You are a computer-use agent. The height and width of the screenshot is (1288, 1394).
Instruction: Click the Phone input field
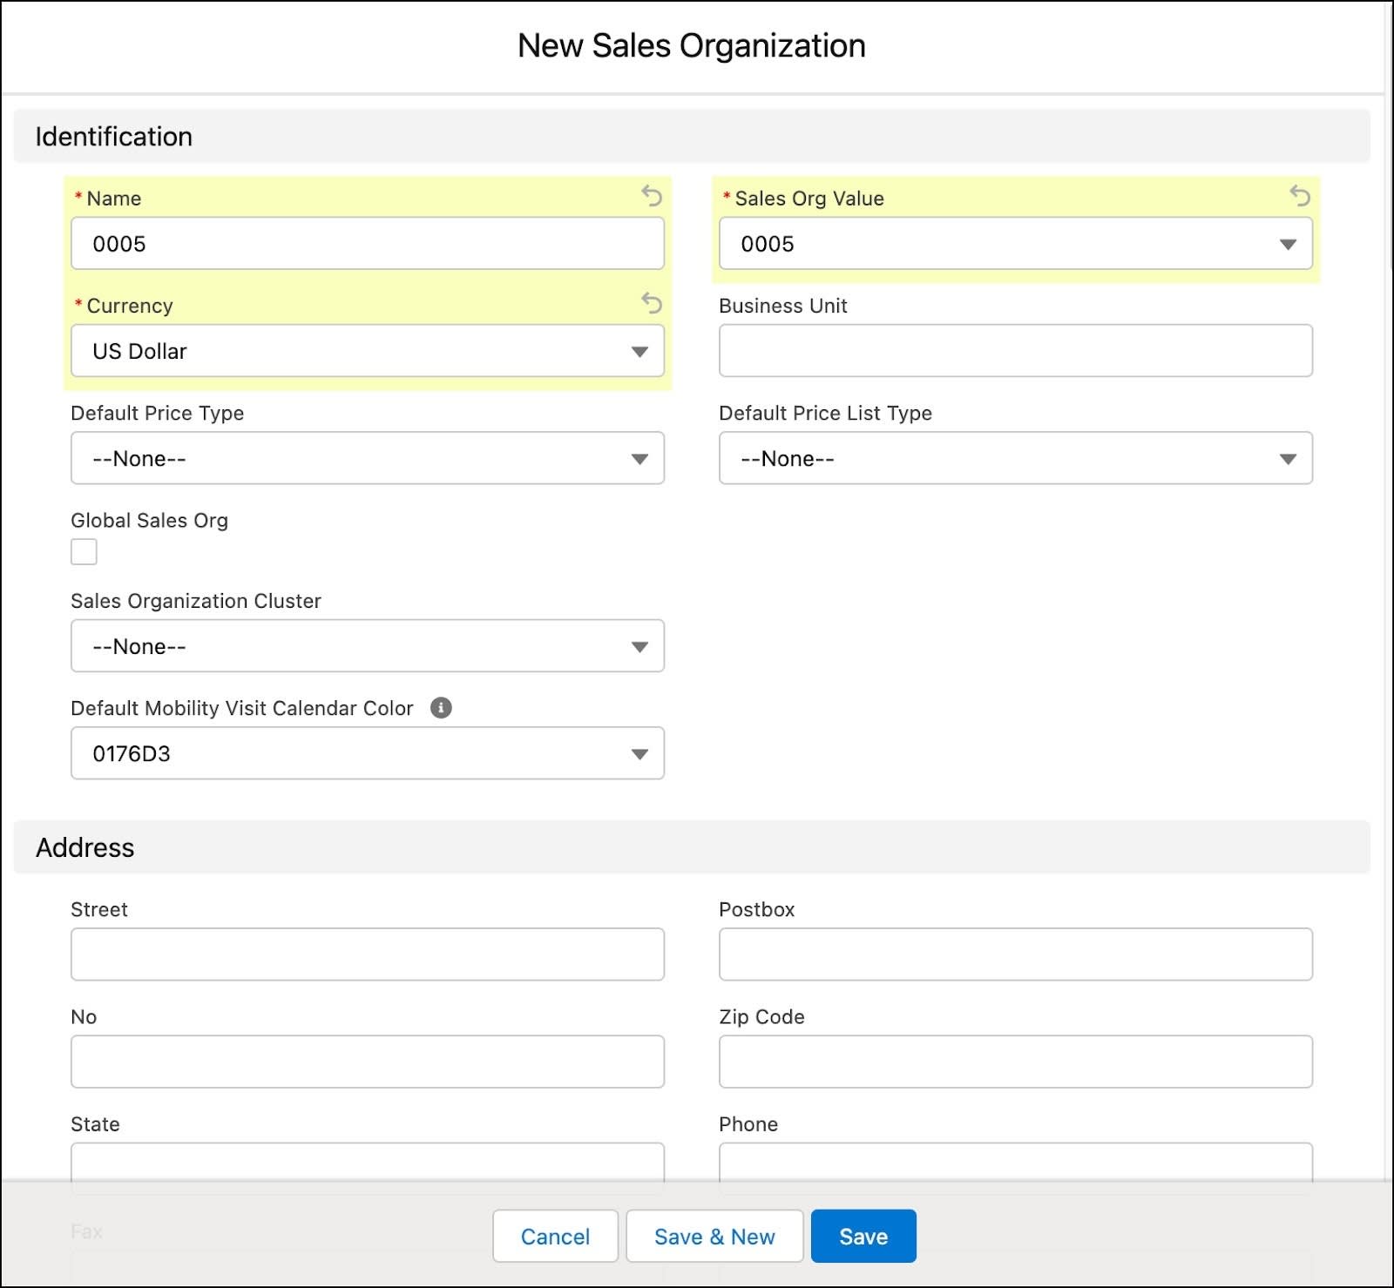(1015, 1165)
